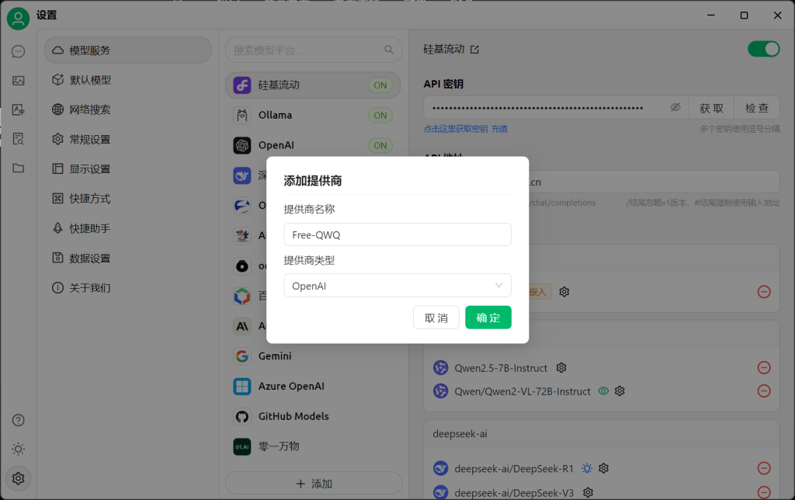Screen dimensions: 795x500
Task: Click the deepseek-ai model group header
Action: pyautogui.click(x=602, y=433)
